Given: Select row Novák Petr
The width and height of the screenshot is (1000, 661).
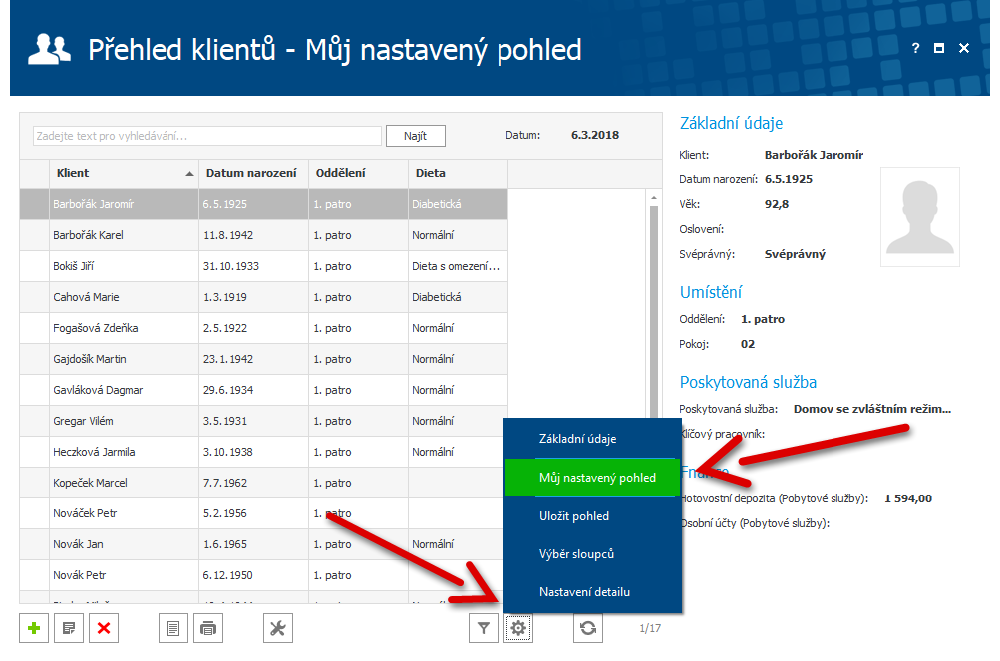Looking at the screenshot, I should pos(263,575).
